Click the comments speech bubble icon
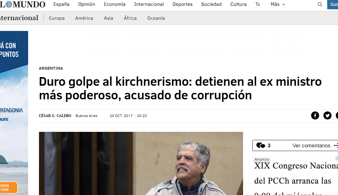Viewport: 338px width, 195px height. (260, 145)
